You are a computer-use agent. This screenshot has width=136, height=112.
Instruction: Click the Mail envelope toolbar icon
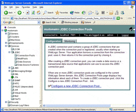[x=90, y=13]
